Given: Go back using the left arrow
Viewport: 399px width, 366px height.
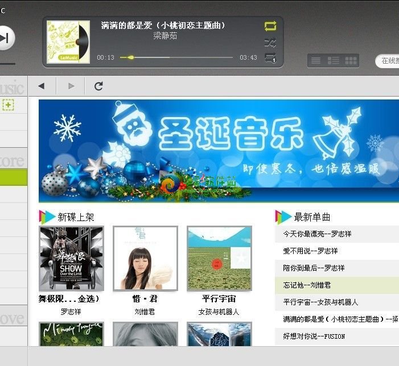Looking at the screenshot, I should [42, 86].
